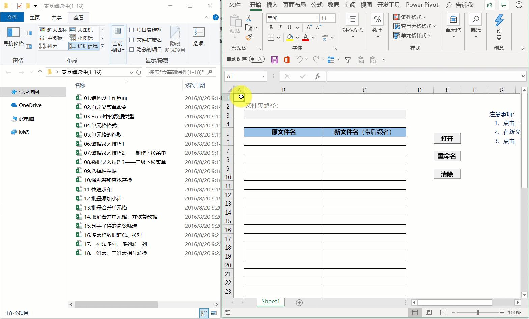Click the Share icon in Excel title area
The image size is (529, 319).
[490, 5]
